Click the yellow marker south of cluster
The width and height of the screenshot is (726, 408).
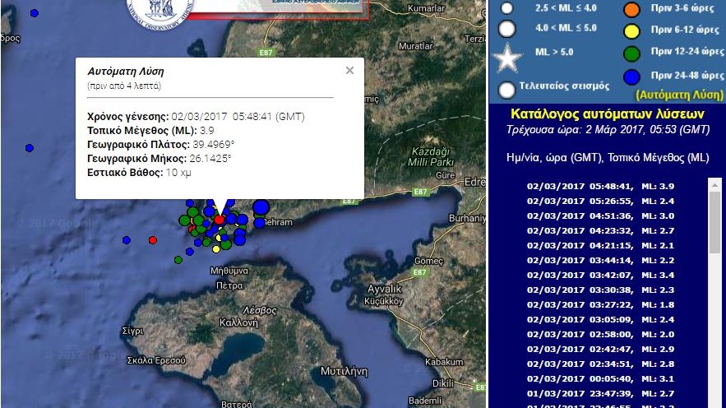pyautogui.click(x=215, y=249)
